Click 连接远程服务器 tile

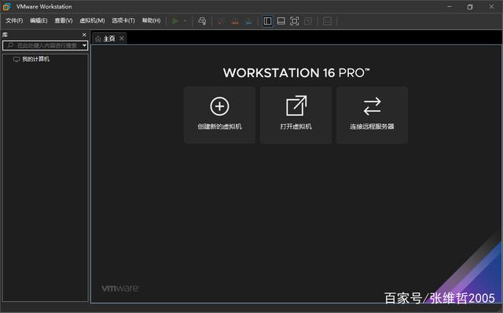372,115
